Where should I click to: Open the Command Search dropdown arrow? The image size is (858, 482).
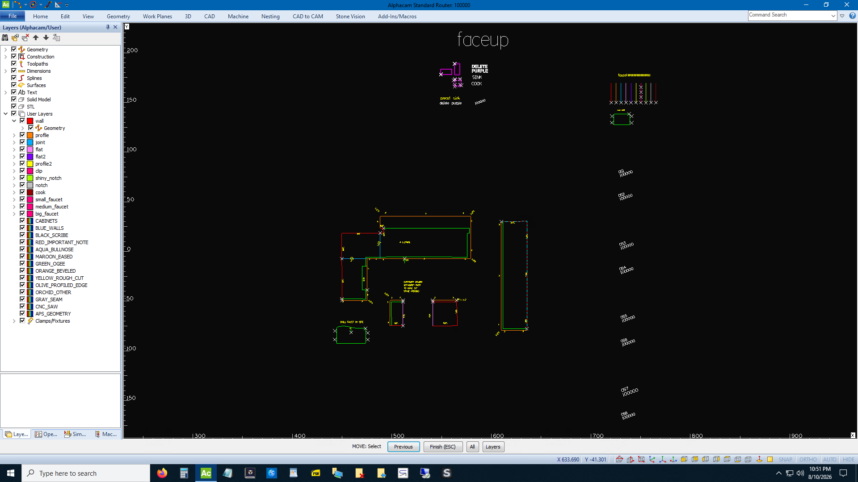(x=833, y=16)
